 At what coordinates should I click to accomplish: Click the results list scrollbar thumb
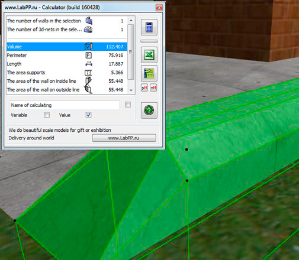(131, 52)
